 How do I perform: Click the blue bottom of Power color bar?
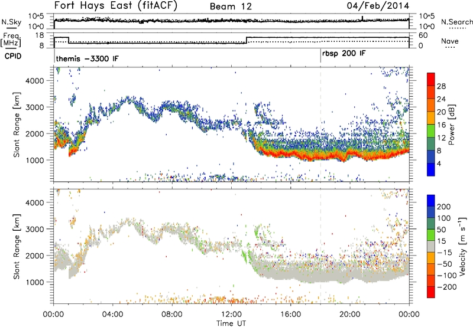pyautogui.click(x=431, y=170)
